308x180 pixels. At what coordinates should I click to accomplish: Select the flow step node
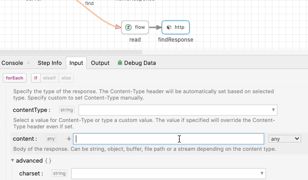point(135,27)
